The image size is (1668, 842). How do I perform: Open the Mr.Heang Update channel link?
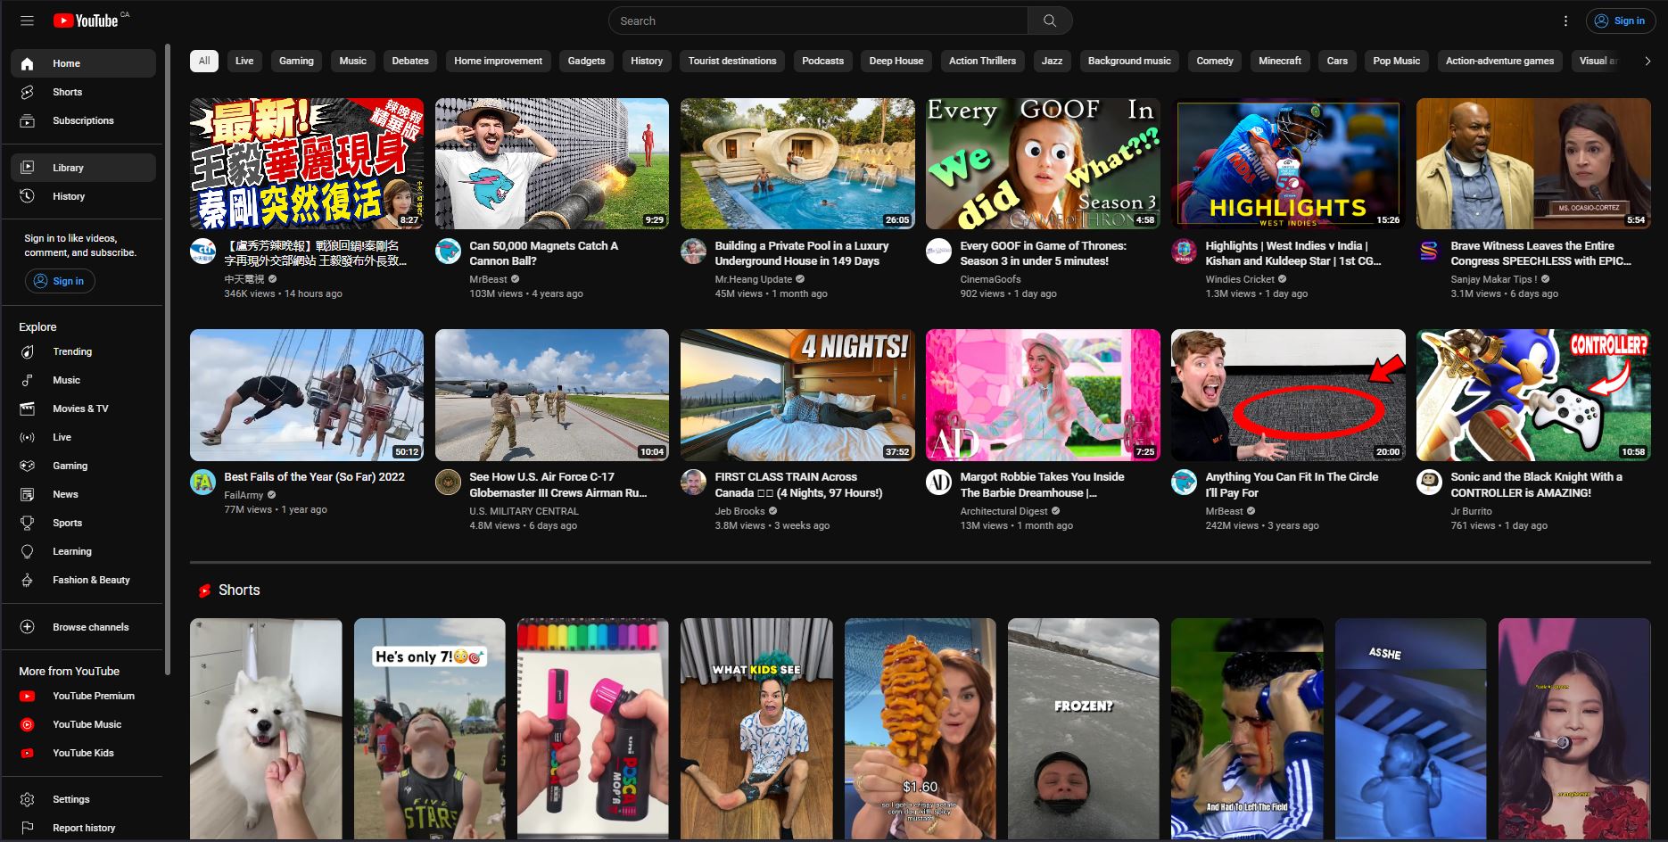tap(754, 279)
